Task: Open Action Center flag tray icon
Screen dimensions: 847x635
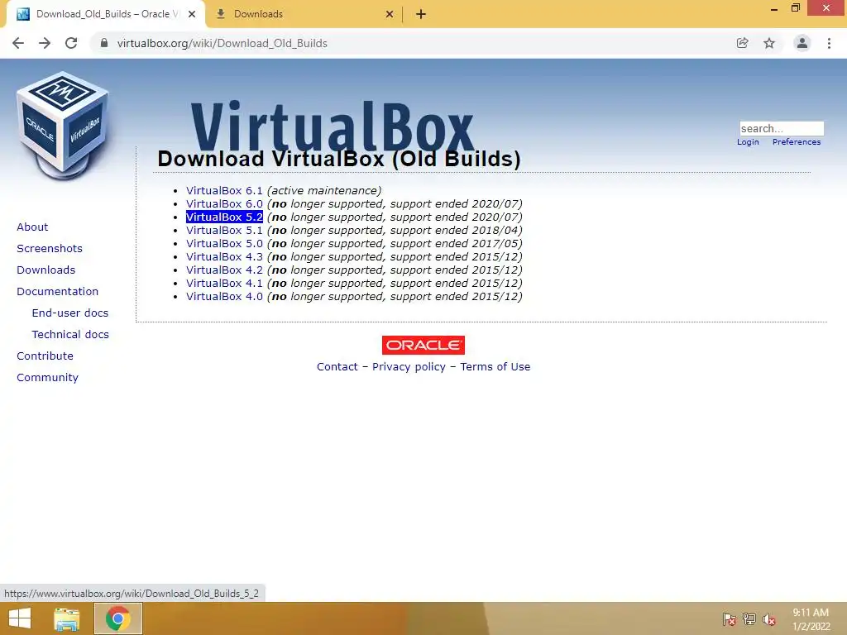Action: click(730, 619)
